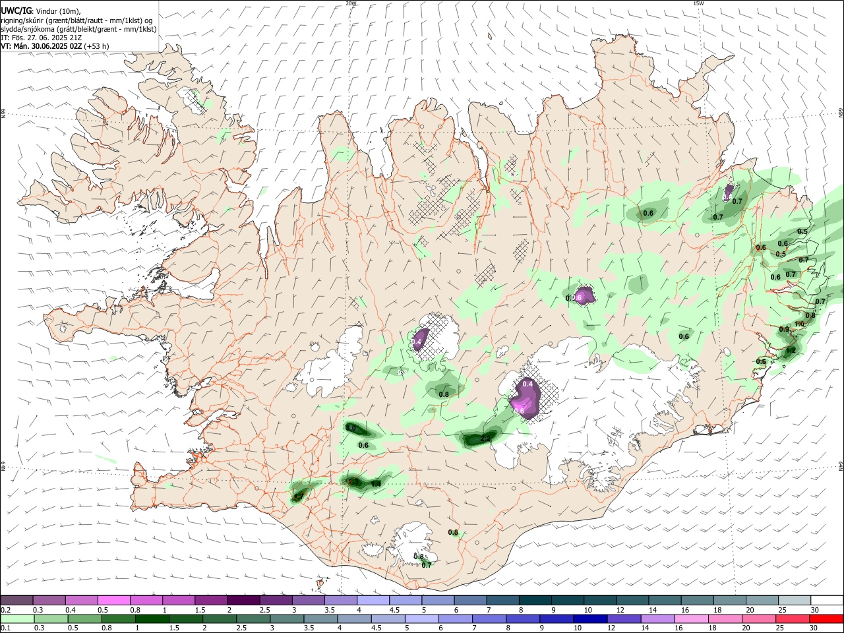Pick the slate blue 6 swatch in the upper legend row

[470, 600]
